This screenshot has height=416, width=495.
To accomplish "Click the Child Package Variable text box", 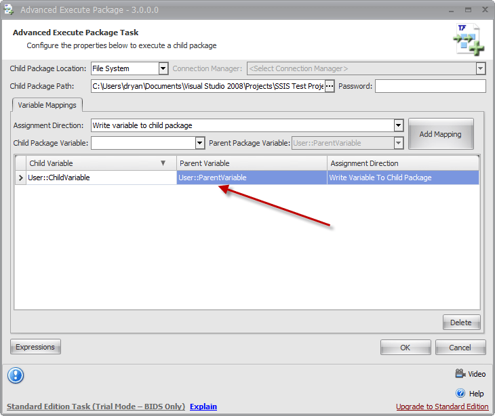I will tap(144, 143).
